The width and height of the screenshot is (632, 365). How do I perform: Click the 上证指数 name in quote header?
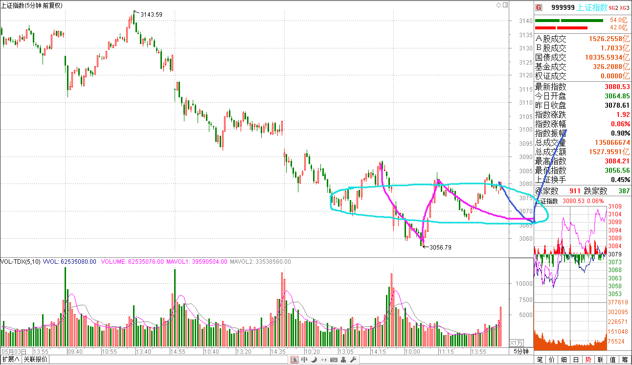pos(592,7)
